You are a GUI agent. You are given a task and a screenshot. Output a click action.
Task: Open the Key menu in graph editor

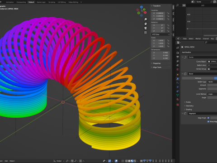click(x=212, y=39)
